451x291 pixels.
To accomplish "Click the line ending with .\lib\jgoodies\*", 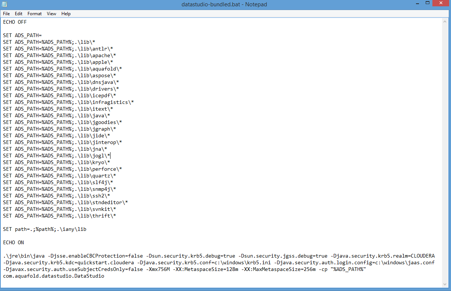I will pos(63,122).
